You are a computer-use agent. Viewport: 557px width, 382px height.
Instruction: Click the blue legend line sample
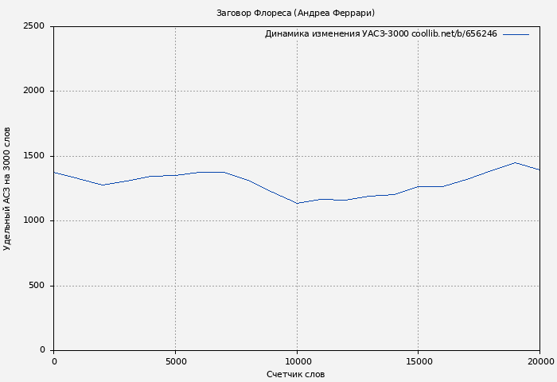coord(516,34)
